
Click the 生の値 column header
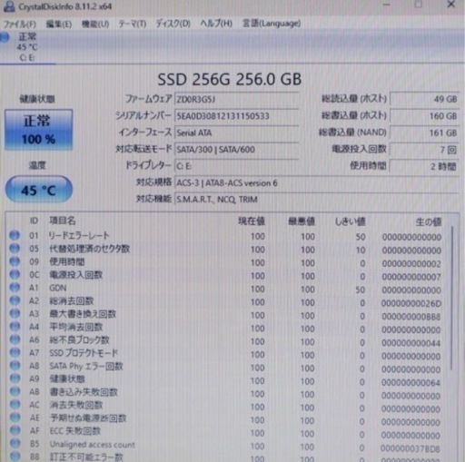click(429, 222)
